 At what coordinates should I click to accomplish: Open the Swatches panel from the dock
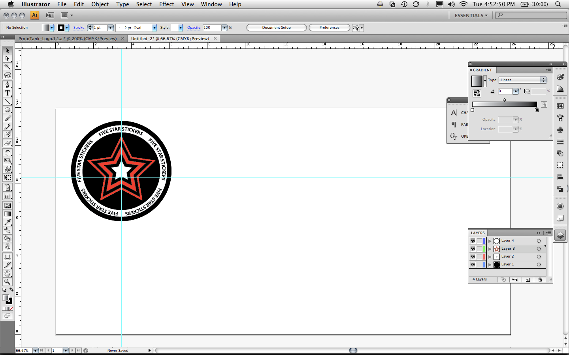[560, 105]
